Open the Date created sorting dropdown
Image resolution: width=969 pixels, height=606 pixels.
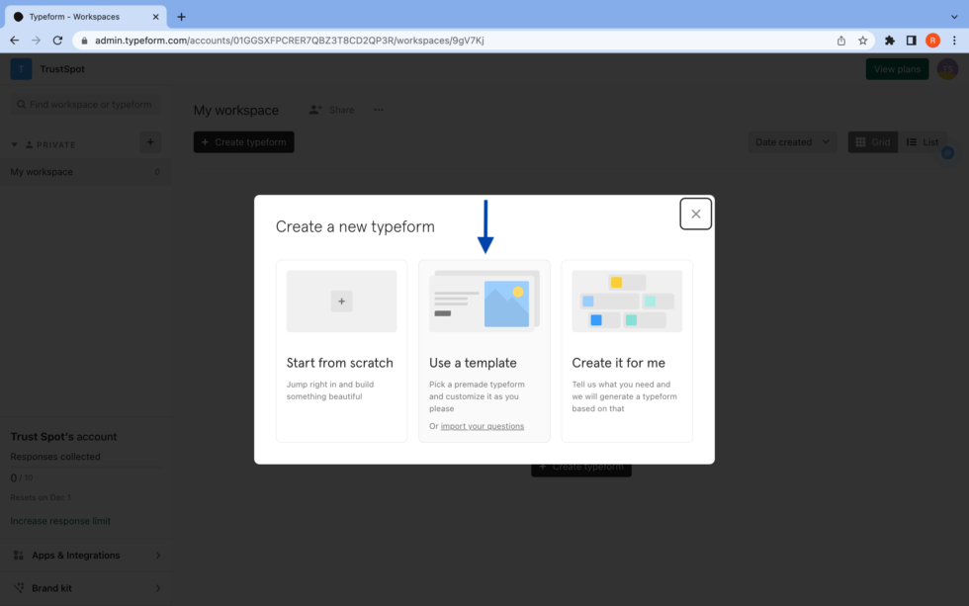(x=791, y=141)
